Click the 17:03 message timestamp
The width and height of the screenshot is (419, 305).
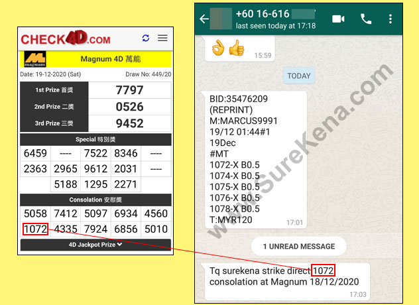[x=358, y=294]
